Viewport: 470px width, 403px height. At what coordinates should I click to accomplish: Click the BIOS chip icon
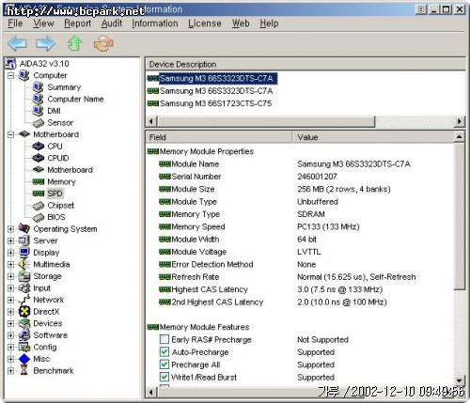(x=39, y=218)
